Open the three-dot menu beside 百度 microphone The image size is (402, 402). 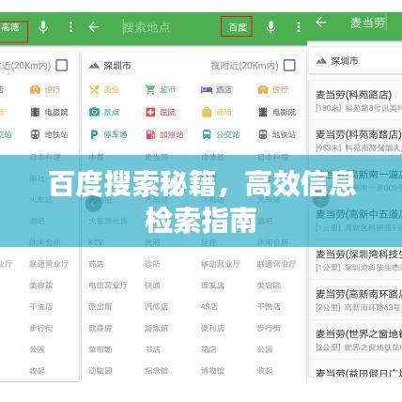tap(299, 27)
